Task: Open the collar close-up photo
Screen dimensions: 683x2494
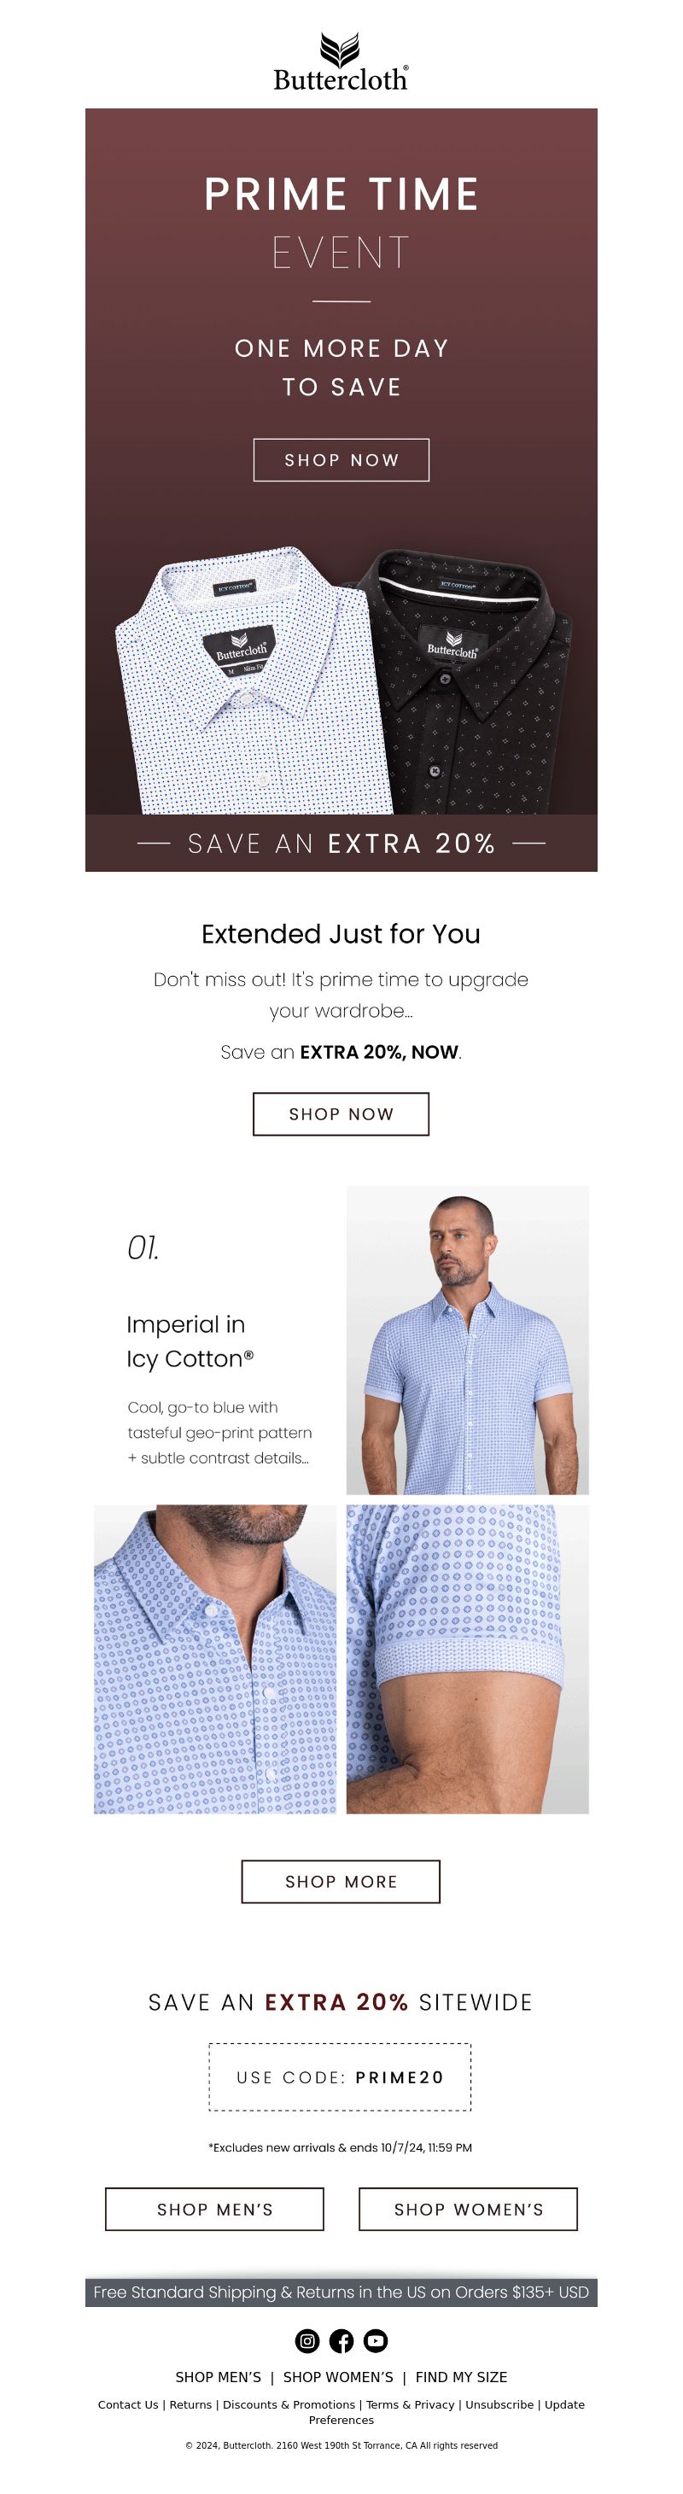Action: tap(215, 1658)
